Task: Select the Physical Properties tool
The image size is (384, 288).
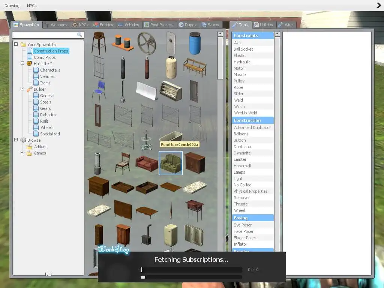Action: [x=253, y=191]
